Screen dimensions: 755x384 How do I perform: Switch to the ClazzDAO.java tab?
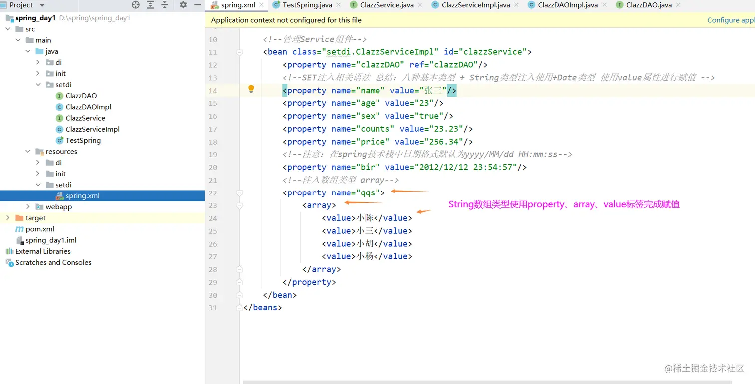click(649, 5)
